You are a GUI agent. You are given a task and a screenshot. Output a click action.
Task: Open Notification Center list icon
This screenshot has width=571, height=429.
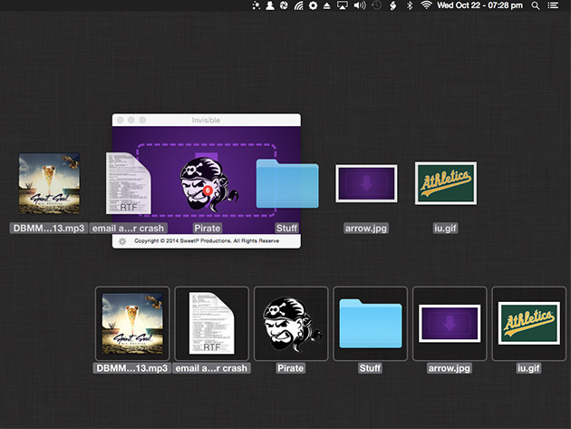554,6
